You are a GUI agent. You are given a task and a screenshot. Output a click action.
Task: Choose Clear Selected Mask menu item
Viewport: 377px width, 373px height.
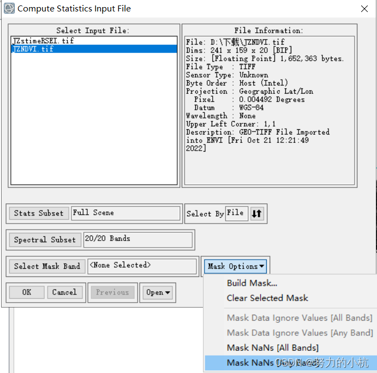[267, 298]
